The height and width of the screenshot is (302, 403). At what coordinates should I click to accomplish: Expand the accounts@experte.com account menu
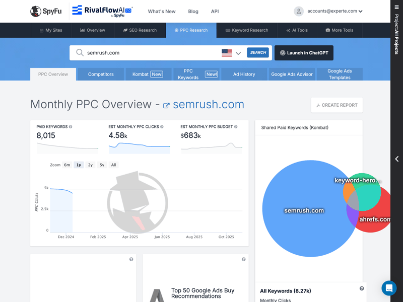tap(335, 11)
